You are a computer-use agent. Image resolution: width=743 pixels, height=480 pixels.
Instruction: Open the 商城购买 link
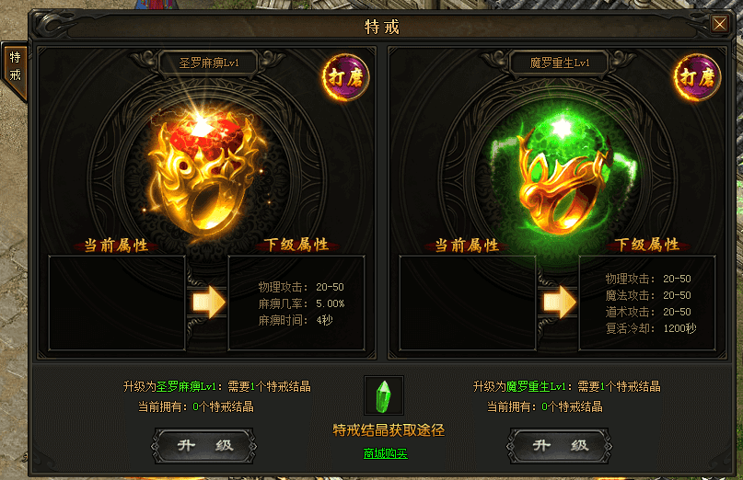[385, 453]
